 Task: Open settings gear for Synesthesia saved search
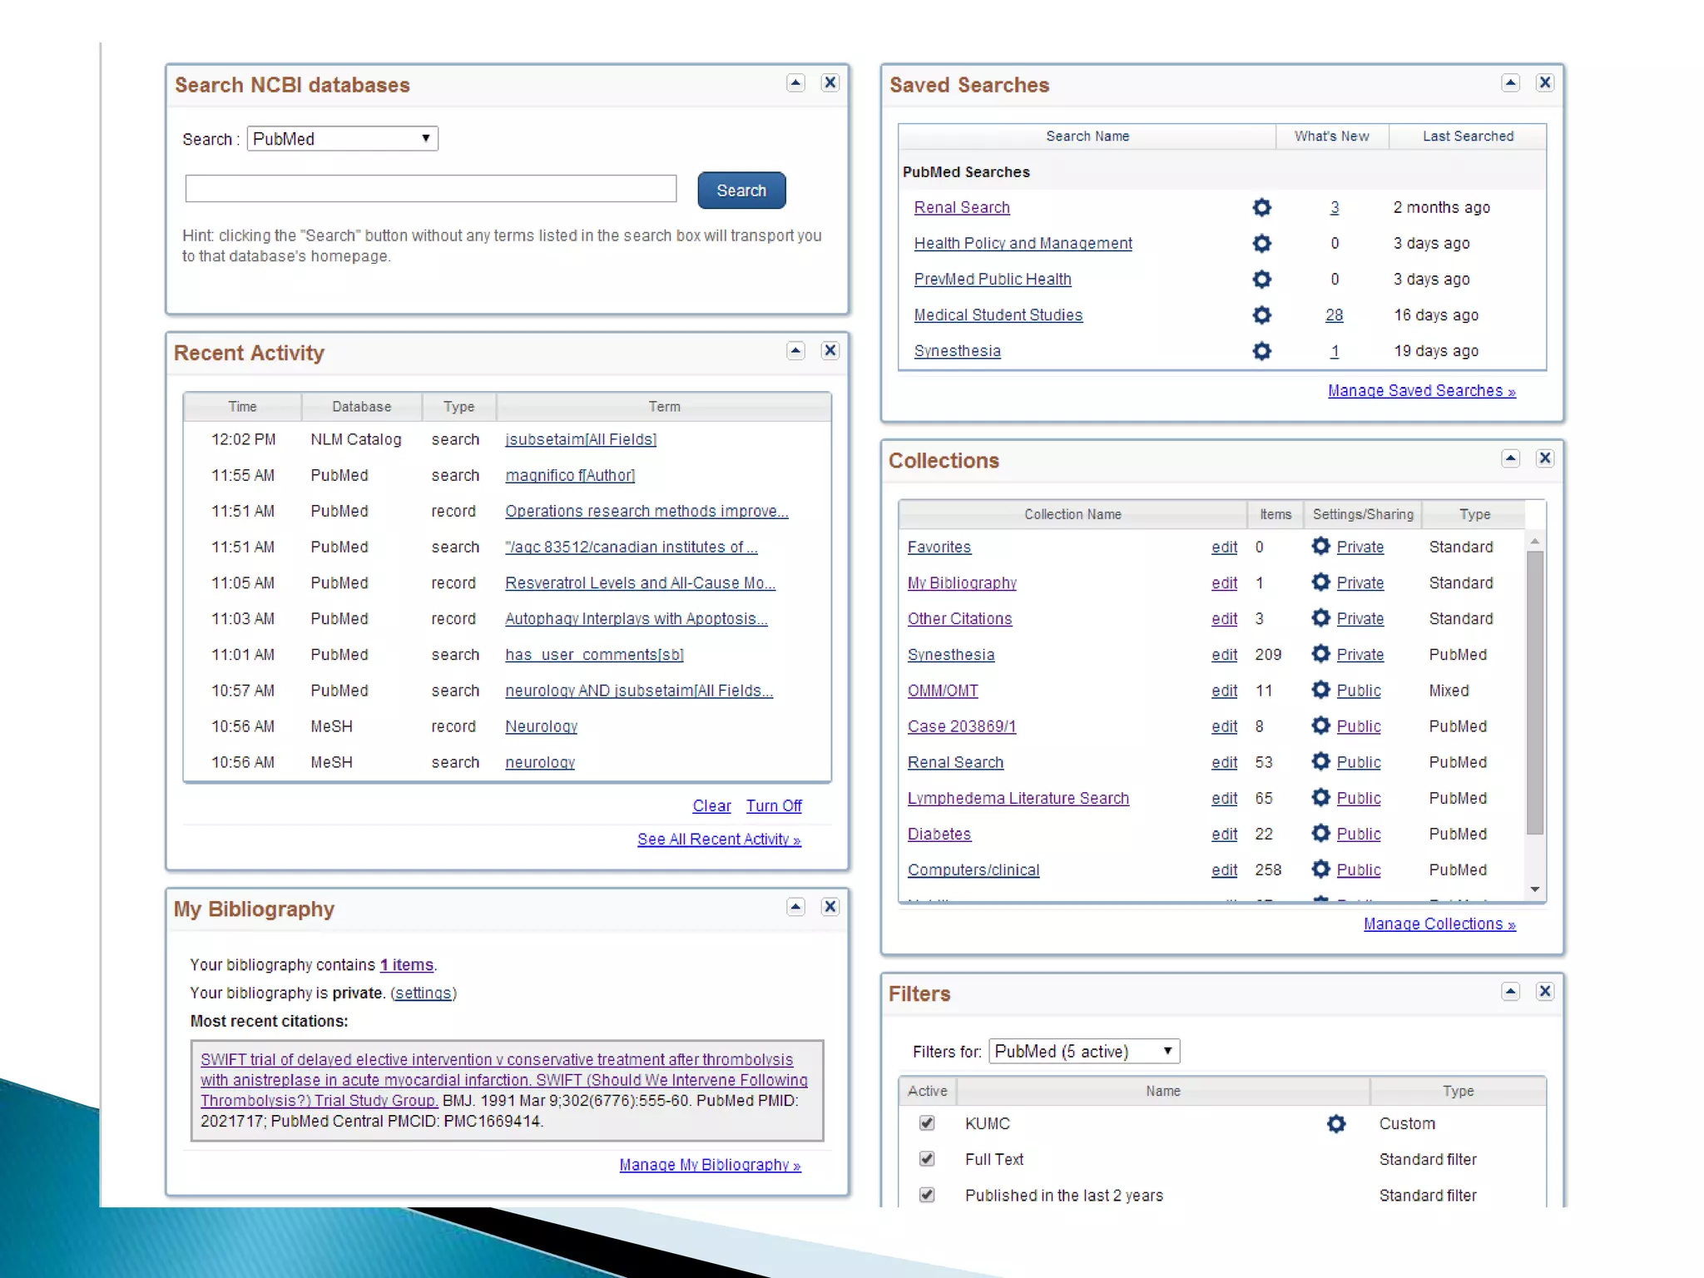pyautogui.click(x=1261, y=350)
